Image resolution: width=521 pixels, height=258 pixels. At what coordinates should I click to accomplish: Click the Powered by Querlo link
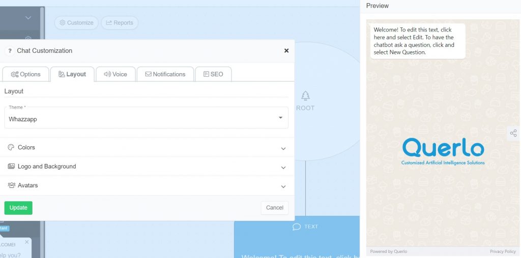point(388,252)
